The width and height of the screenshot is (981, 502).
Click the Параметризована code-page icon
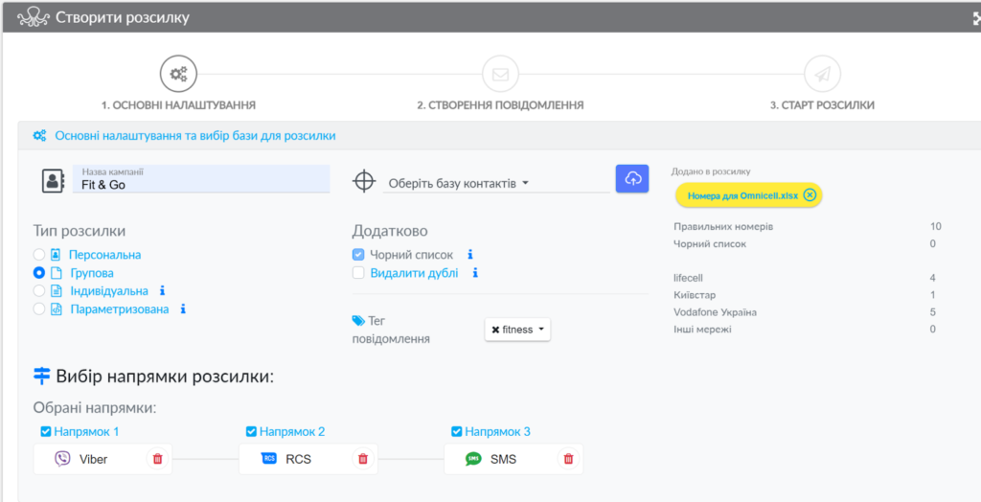click(x=56, y=309)
